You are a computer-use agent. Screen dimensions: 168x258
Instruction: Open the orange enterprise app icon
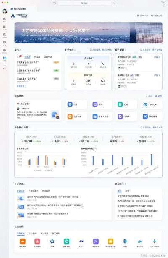[x=23, y=242]
